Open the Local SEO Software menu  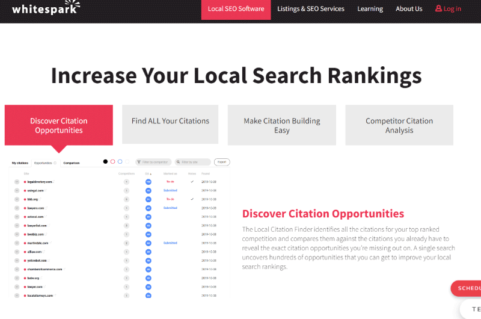[236, 9]
